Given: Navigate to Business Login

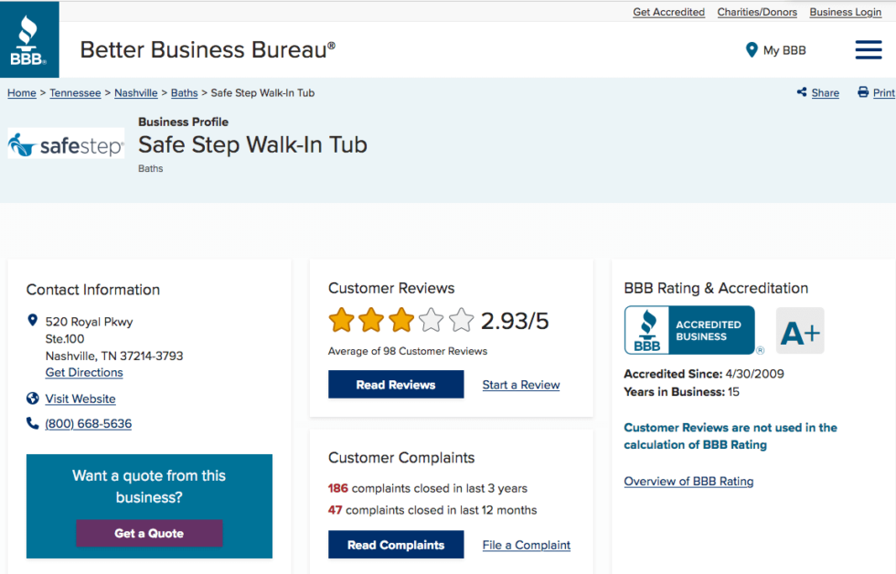Looking at the screenshot, I should point(845,11).
